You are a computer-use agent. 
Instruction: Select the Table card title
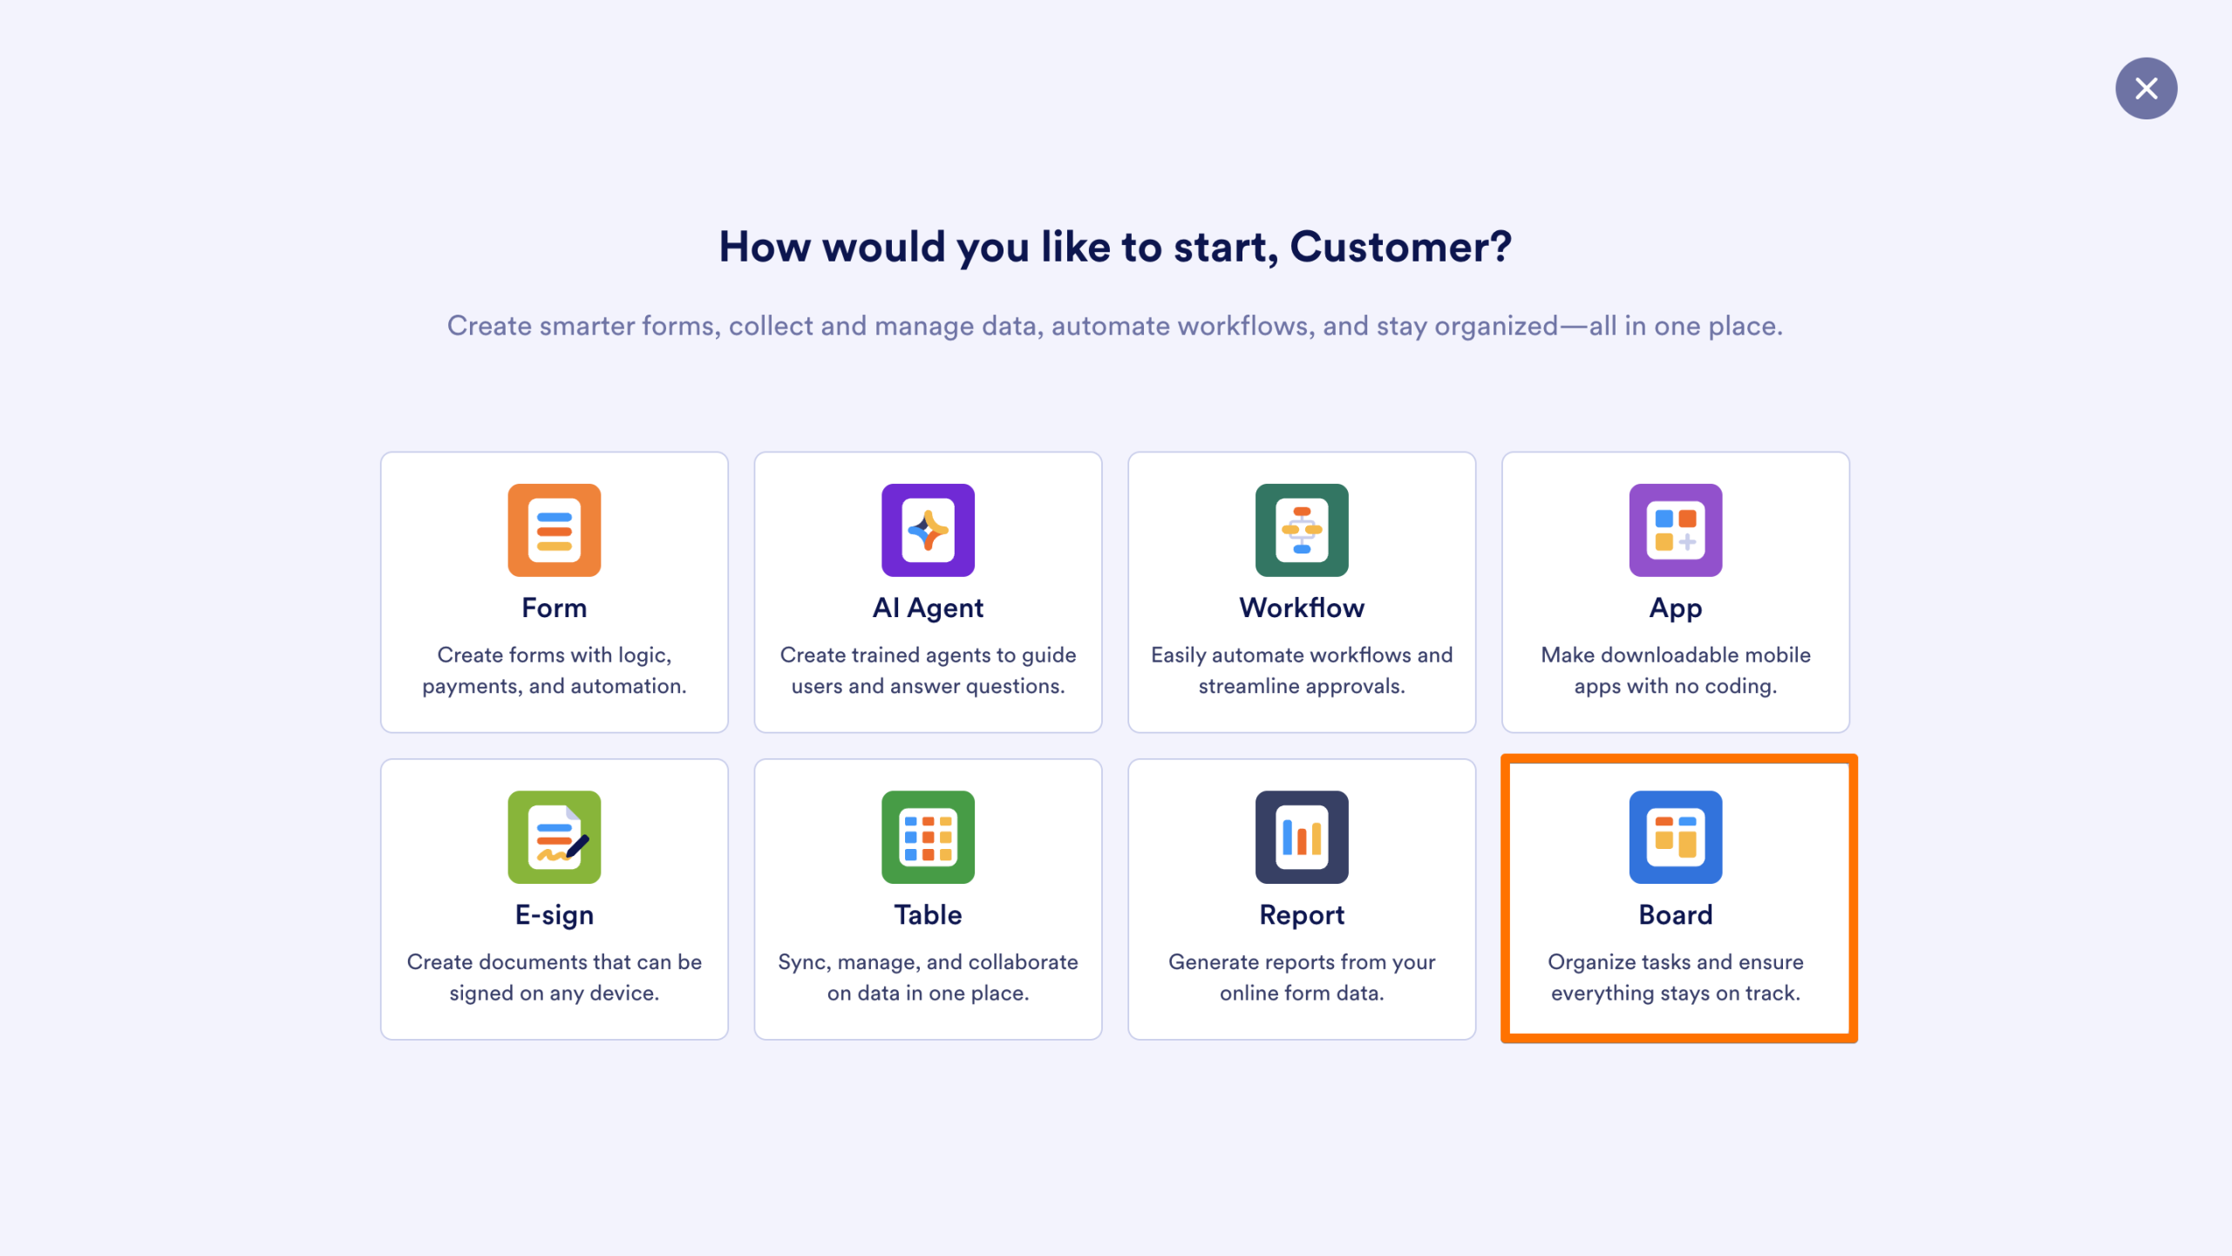pos(928,914)
